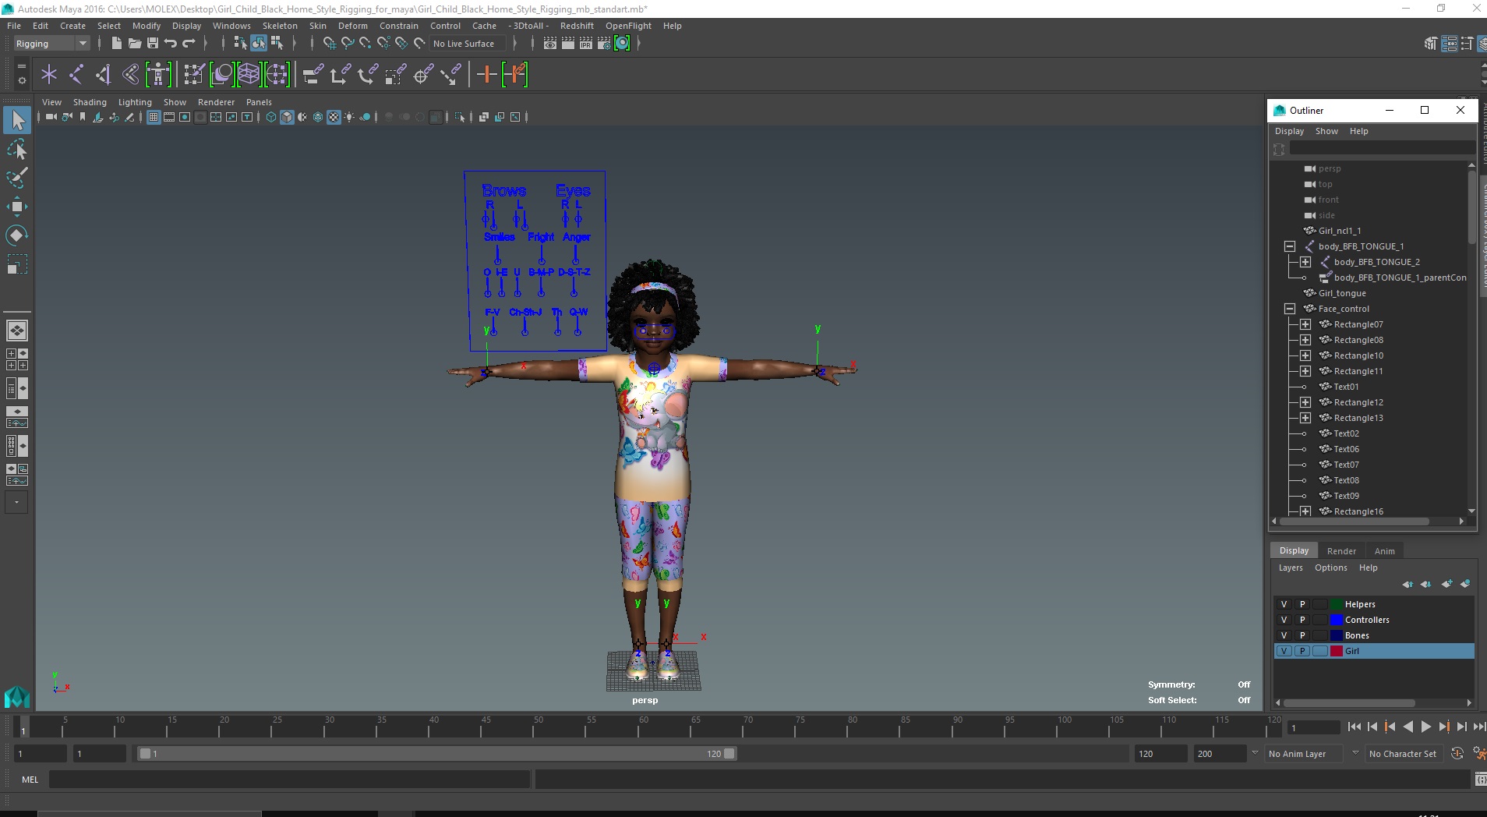Screen dimensions: 1487x817
Task: Click the Create Locator shelf icon
Action: click(49, 75)
